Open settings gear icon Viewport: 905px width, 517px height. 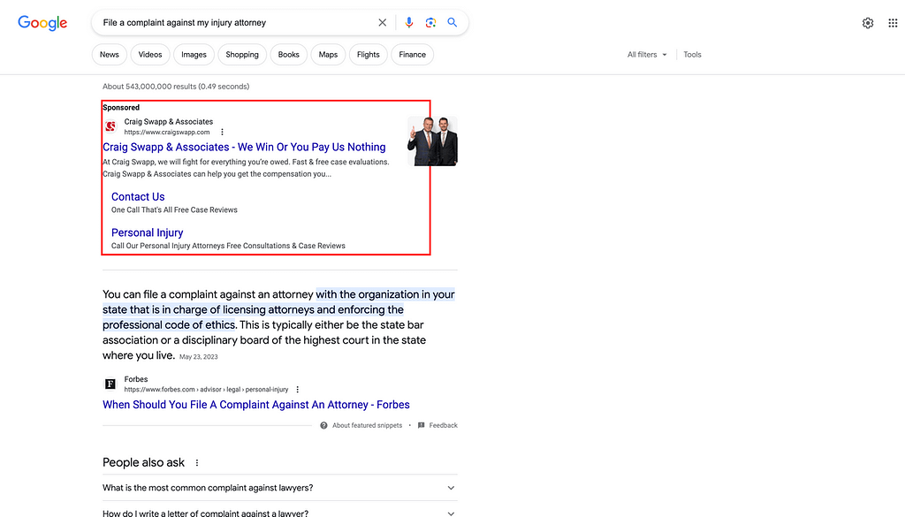pos(868,23)
